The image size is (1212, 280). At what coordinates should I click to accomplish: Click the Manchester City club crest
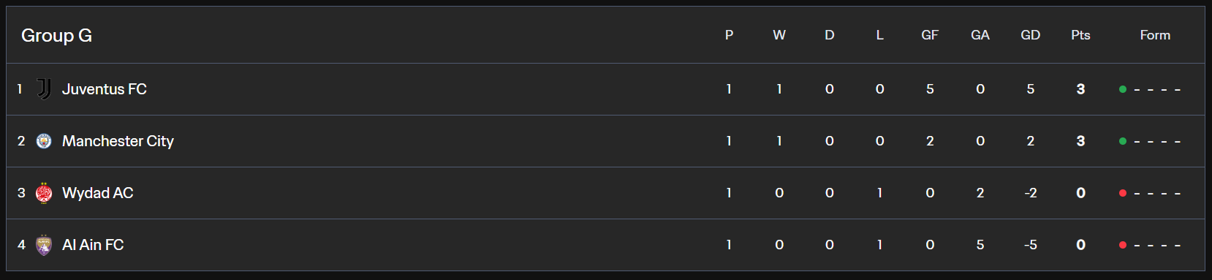[x=44, y=141]
